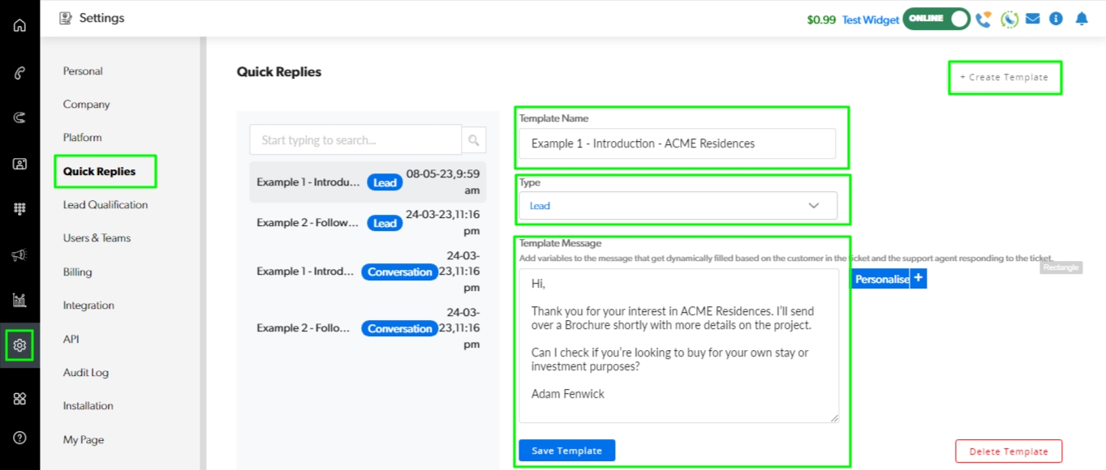Open the analytics chart icon in sidebar

[19, 301]
